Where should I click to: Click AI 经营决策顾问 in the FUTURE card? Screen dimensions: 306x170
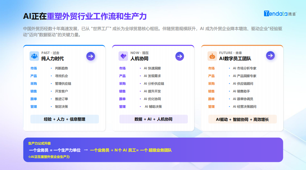coord(244,106)
